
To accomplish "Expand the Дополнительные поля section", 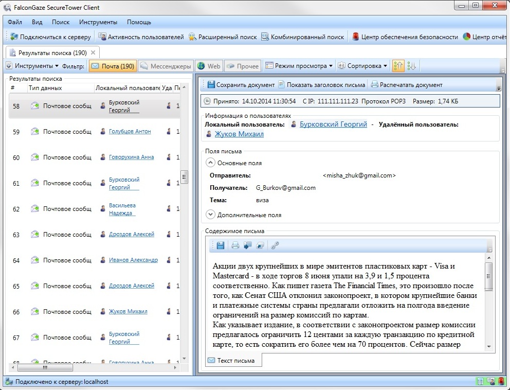I will click(x=210, y=215).
